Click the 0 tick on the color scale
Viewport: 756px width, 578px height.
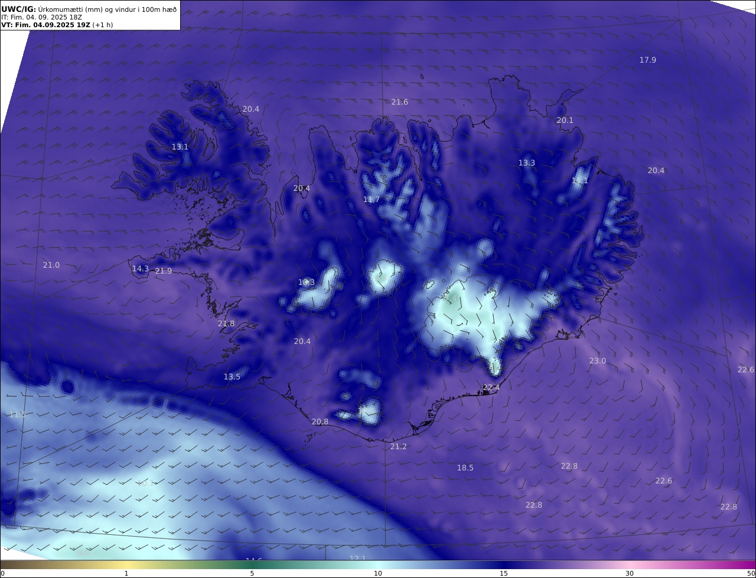(x=2, y=573)
